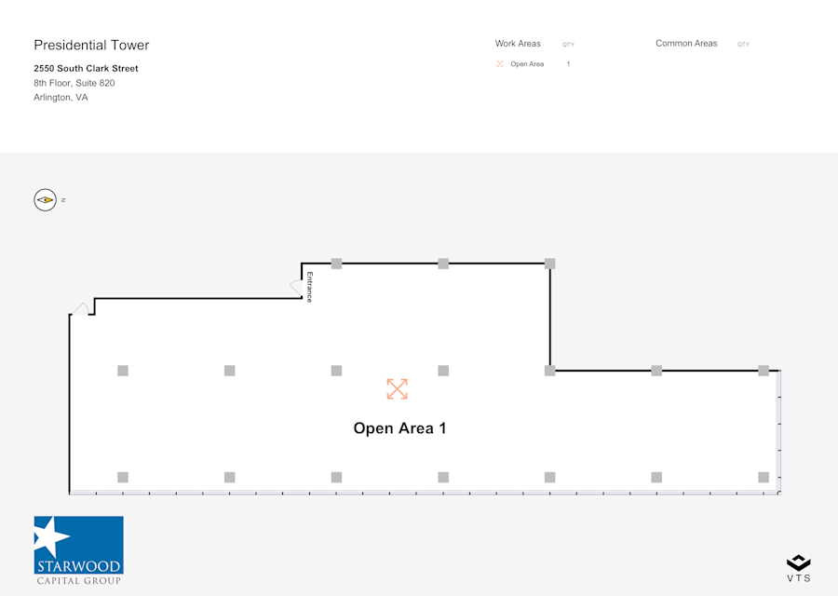Click the Open Area legend label
Screen dimensions: 838x596
coord(527,64)
